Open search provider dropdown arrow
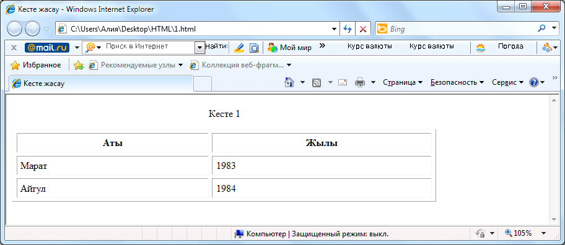Screen dimensions: 565x245 point(554,28)
